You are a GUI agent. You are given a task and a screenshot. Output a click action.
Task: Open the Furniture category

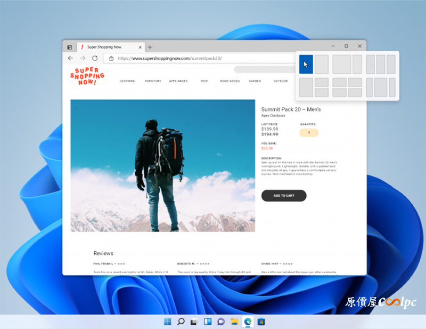[153, 81]
